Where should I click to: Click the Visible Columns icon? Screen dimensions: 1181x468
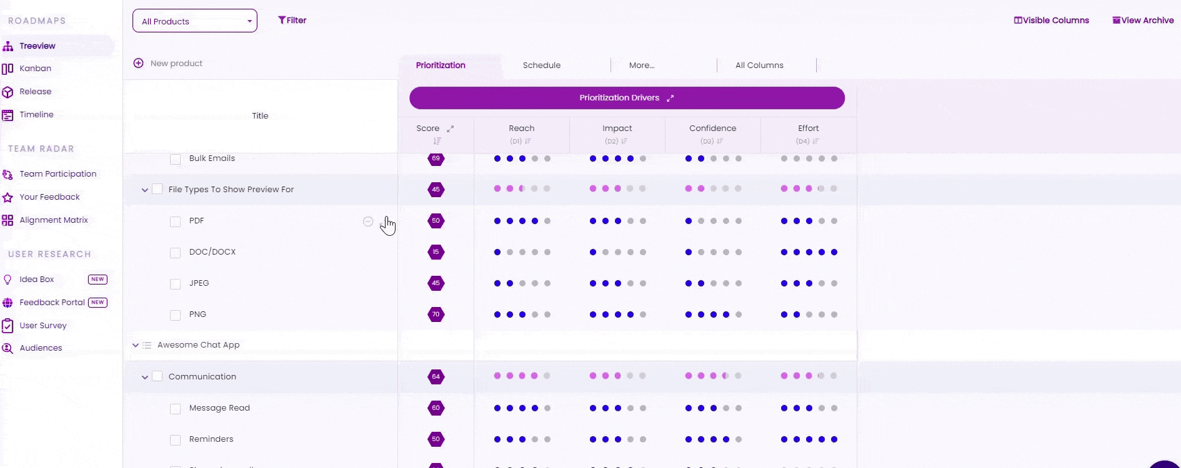coord(1018,20)
